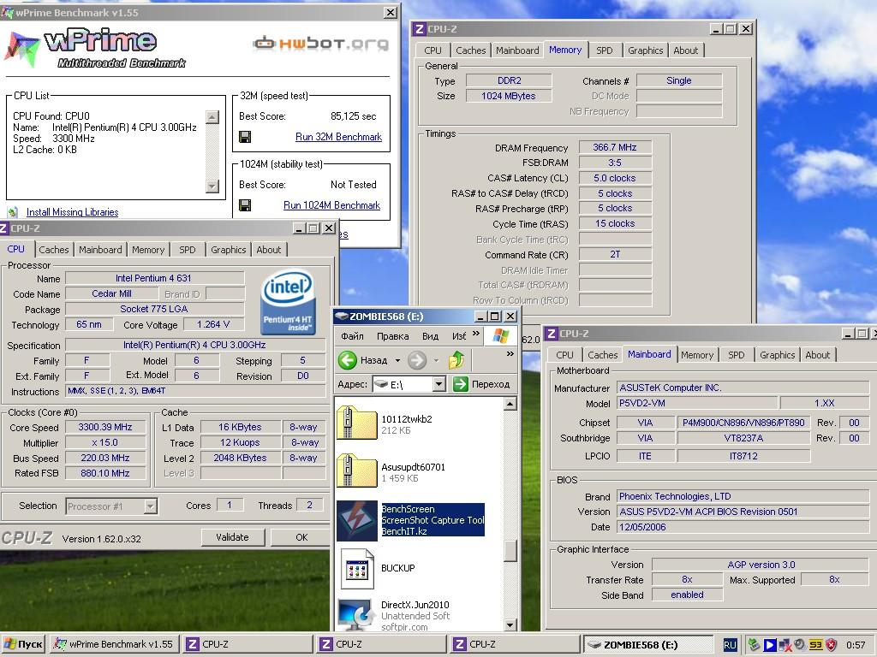Viewport: 877px width, 657px height.
Task: Switch to Mainboard tab in CPU window
Action: (100, 250)
